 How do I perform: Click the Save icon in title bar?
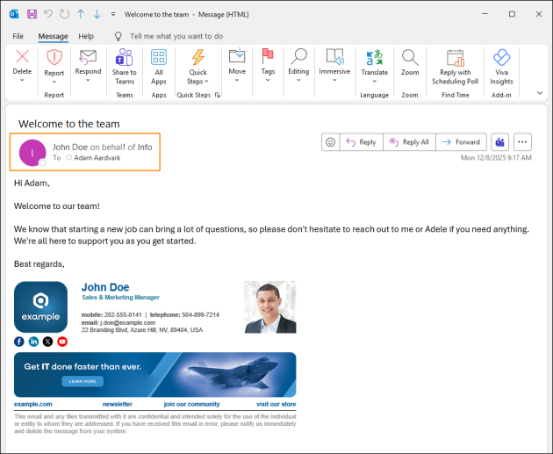point(32,14)
